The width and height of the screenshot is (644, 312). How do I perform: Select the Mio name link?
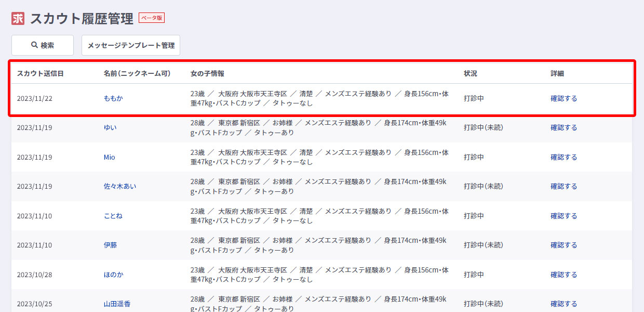(109, 157)
